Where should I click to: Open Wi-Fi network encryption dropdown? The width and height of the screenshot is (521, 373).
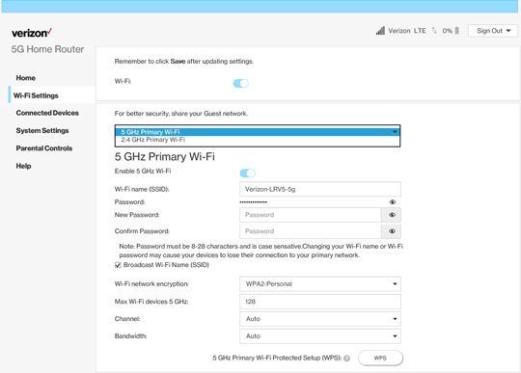click(x=320, y=283)
